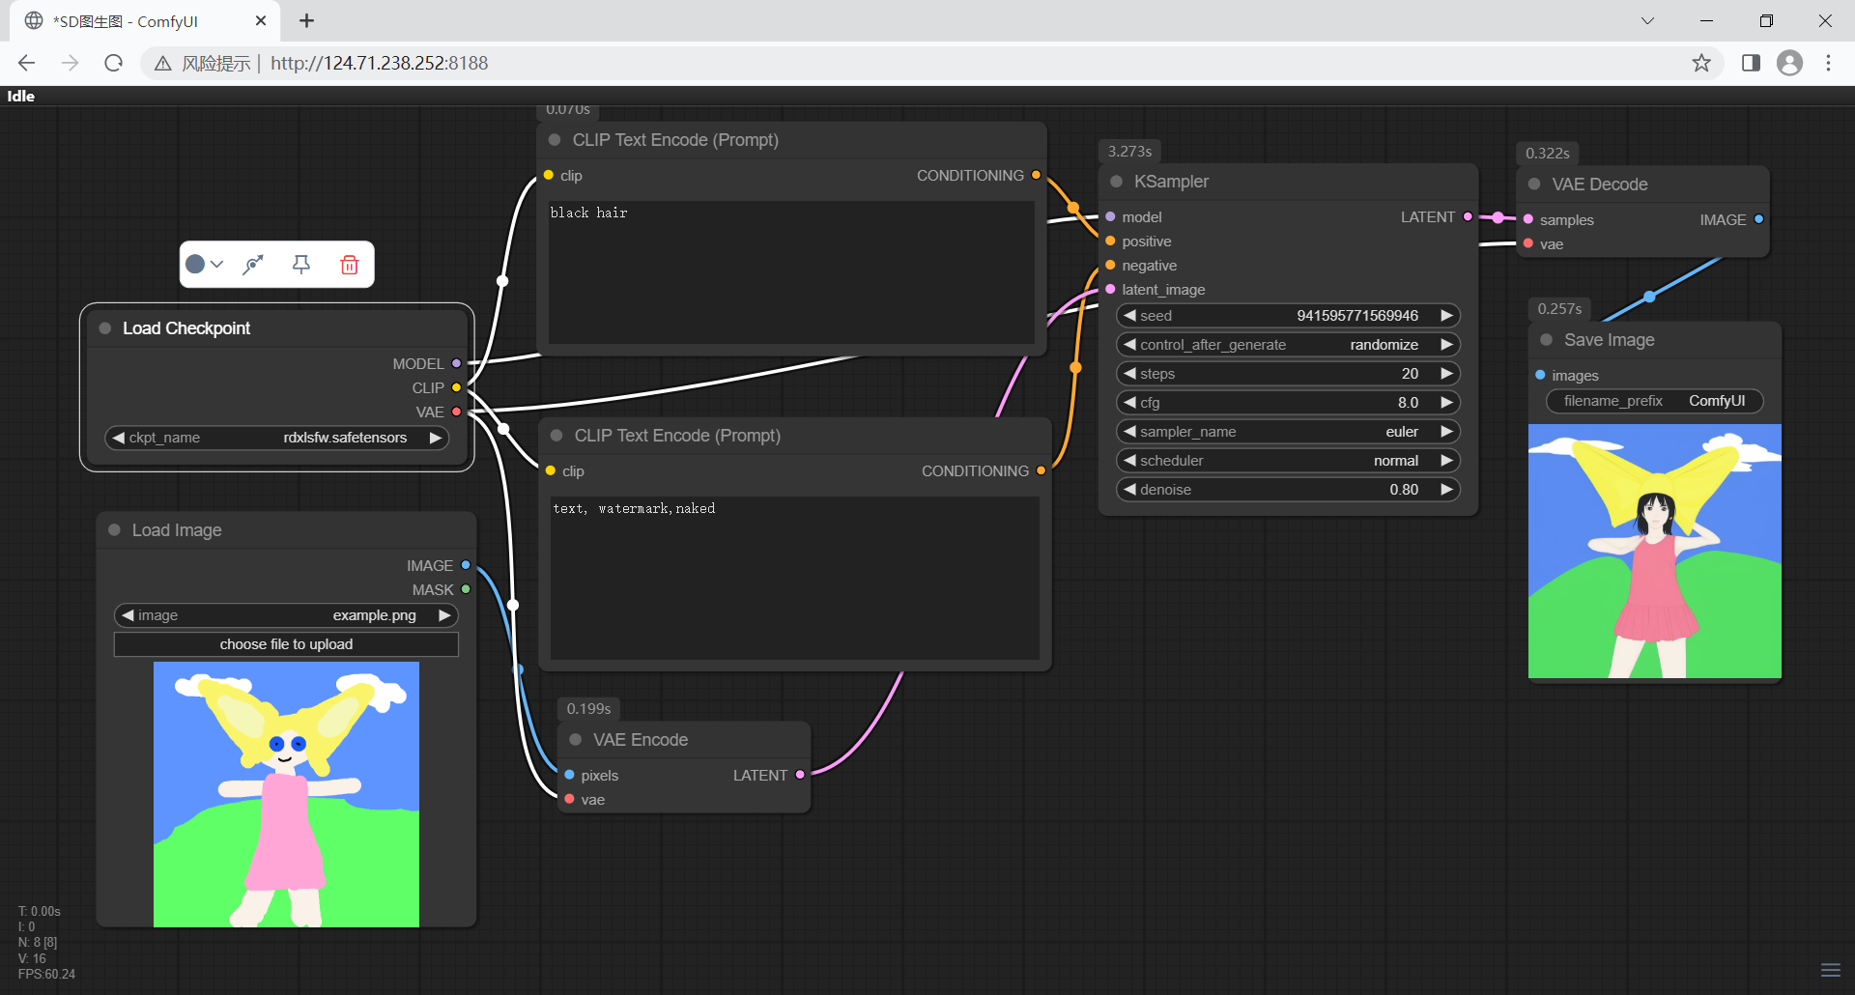Viewport: 1855px width, 995px height.
Task: Collapse the Save Image node via its title dot
Action: 1546,340
